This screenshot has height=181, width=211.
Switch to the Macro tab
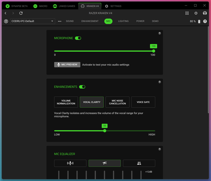tap(40, 6)
